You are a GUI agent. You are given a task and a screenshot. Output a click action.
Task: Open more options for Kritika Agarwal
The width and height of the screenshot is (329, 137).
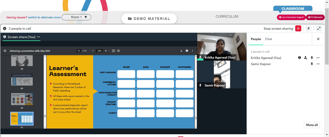[318, 58]
